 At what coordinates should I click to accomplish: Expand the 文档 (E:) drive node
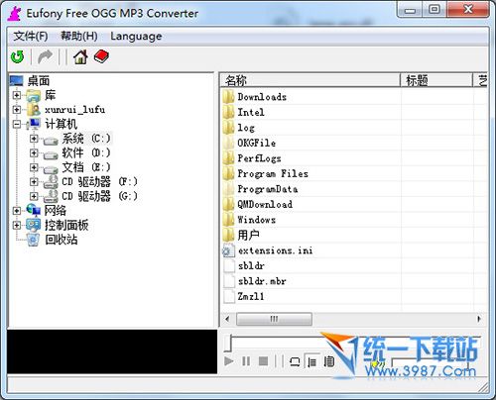coord(34,167)
